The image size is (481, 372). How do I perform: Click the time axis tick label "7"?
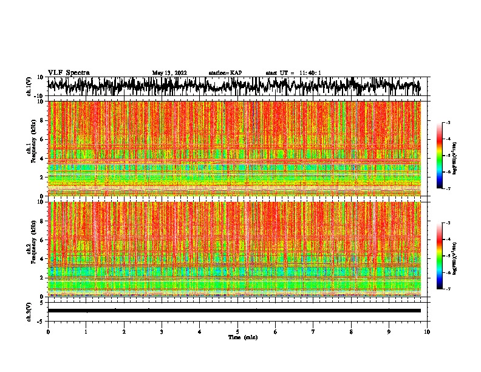coord(313,332)
